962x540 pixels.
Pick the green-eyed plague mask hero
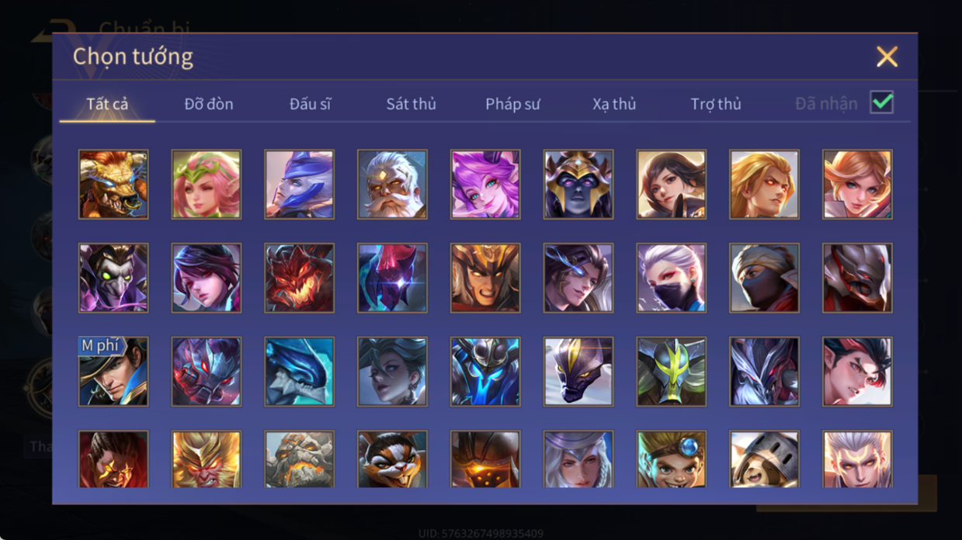[113, 278]
